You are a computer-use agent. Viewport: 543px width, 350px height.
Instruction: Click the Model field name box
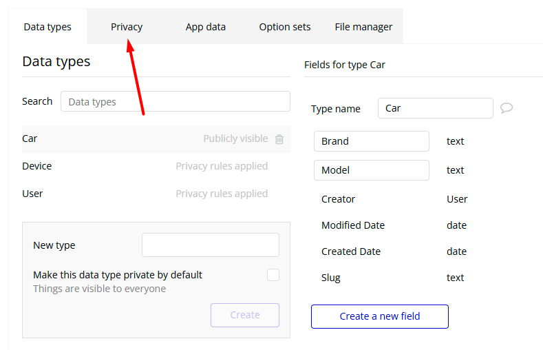[x=372, y=170]
